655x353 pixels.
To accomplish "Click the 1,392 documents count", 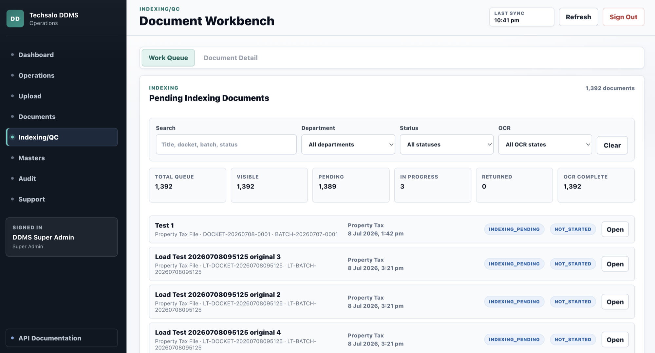I will coord(610,88).
